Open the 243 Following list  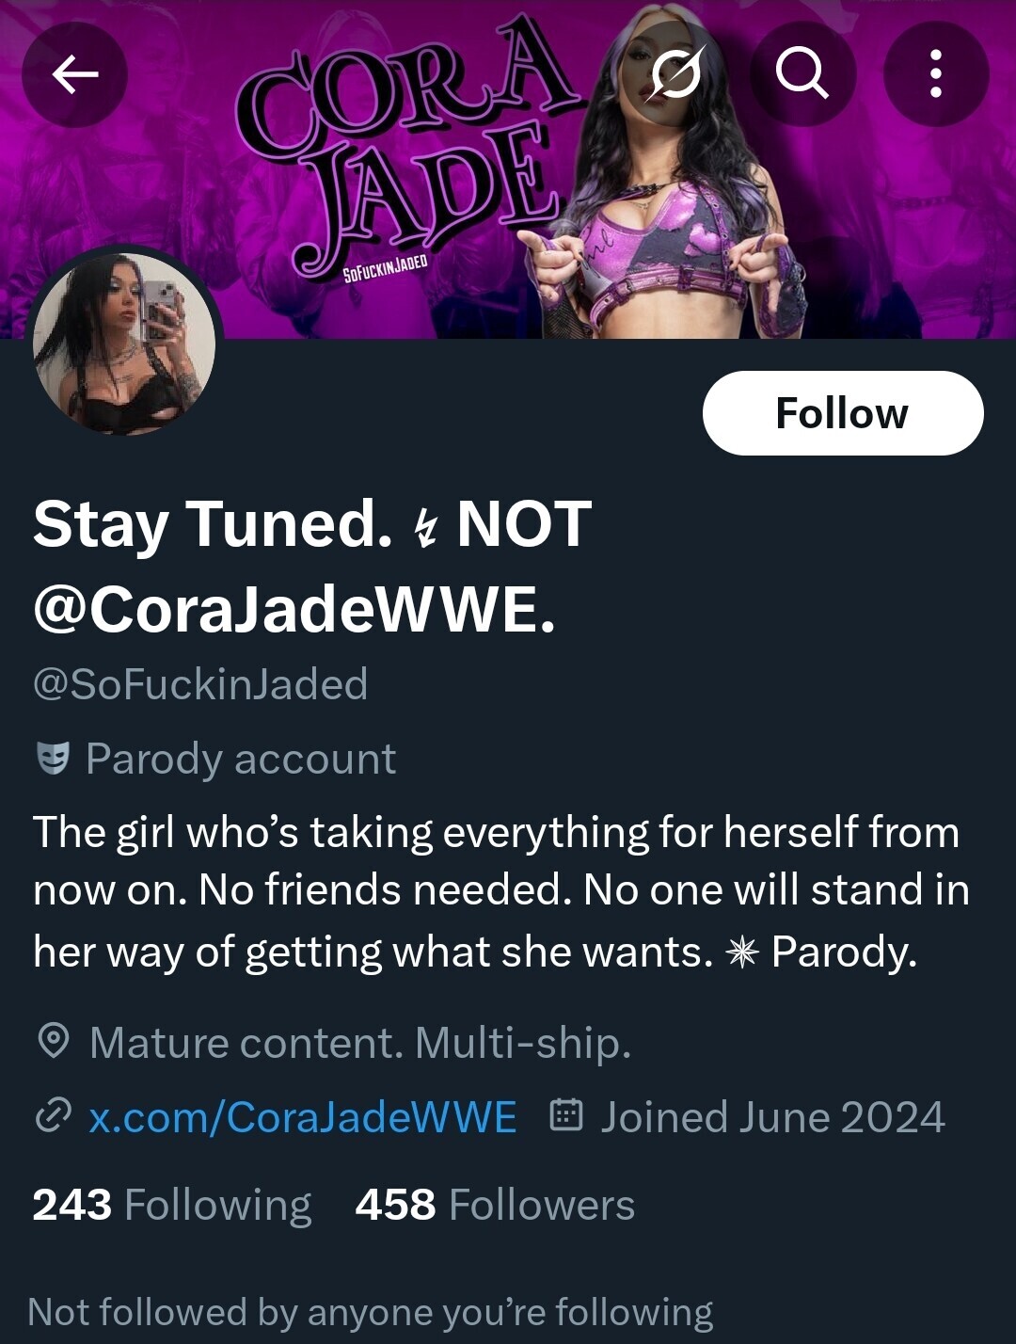[x=172, y=1205]
